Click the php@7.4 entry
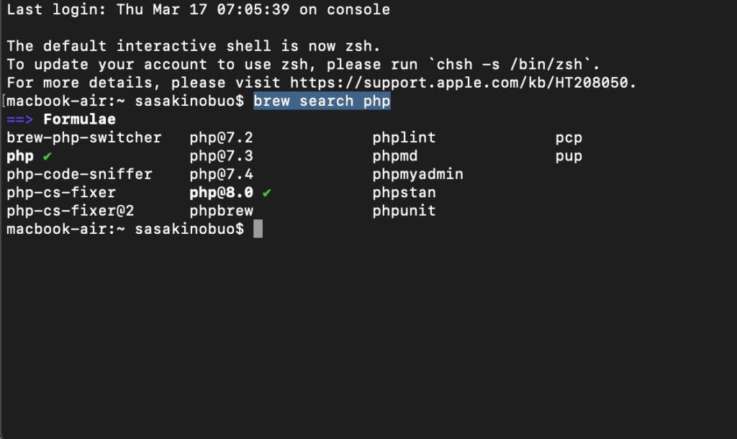This screenshot has height=439, width=737. (x=221, y=174)
